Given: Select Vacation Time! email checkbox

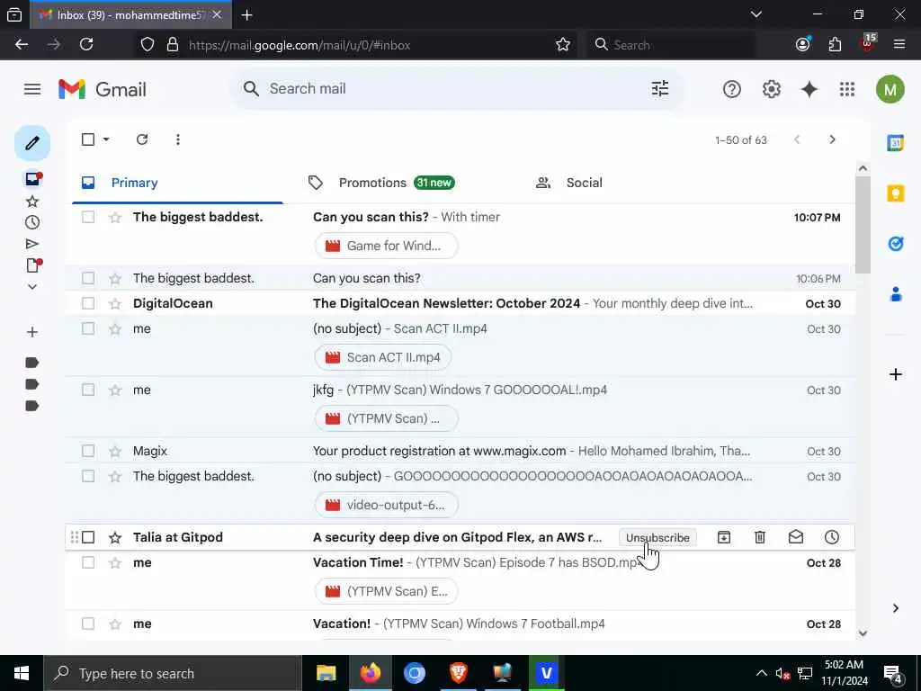Looking at the screenshot, I should 88,562.
